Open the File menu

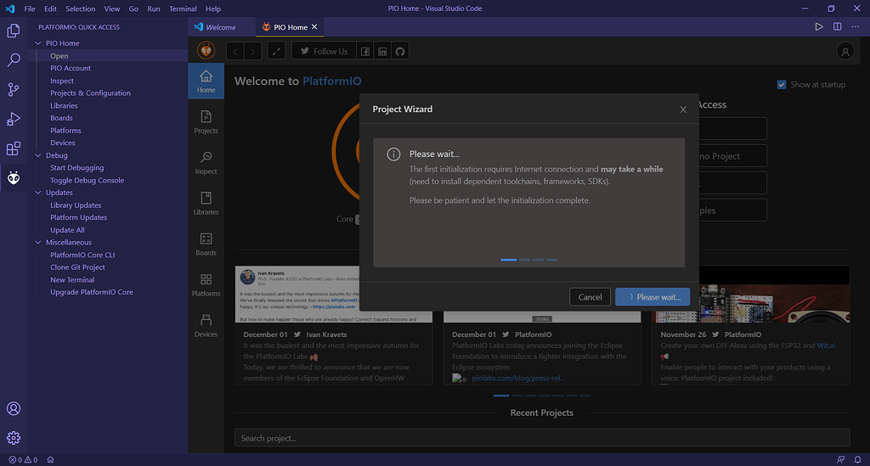coord(30,8)
